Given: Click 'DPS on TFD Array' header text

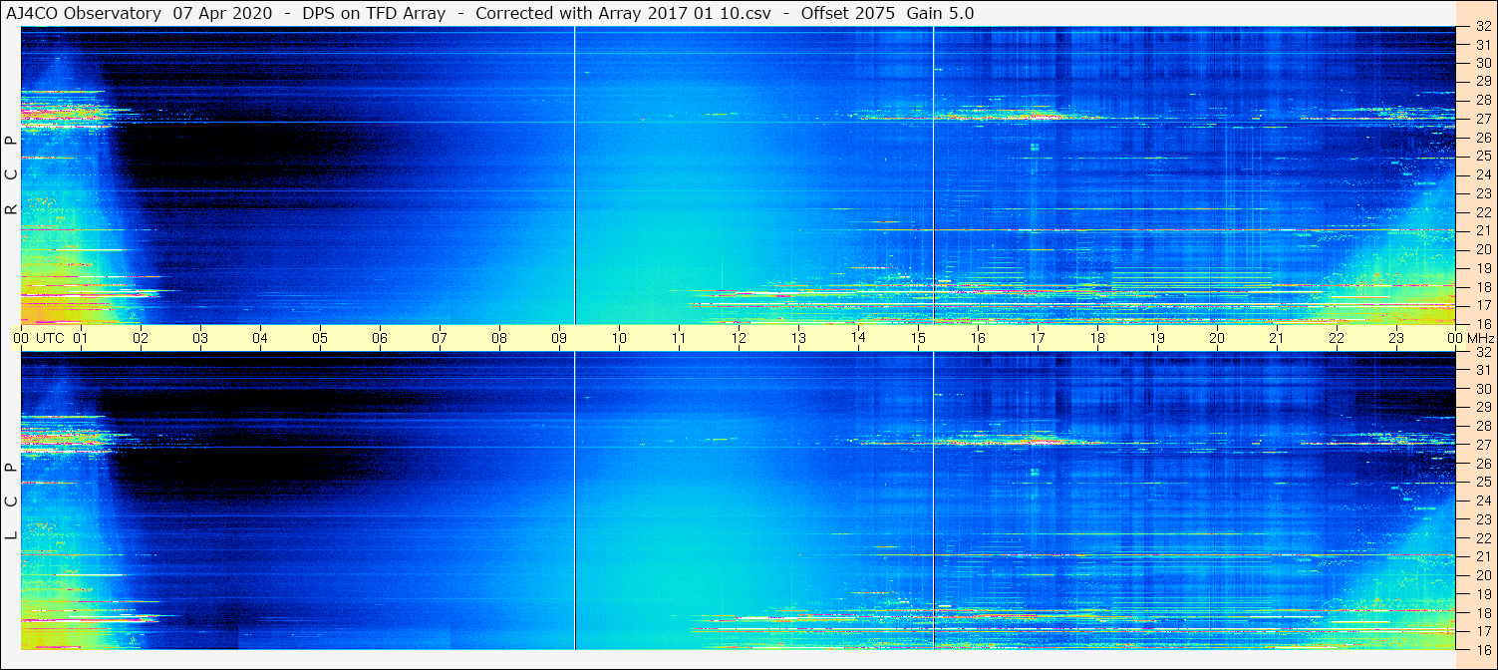Looking at the screenshot, I should 374,13.
